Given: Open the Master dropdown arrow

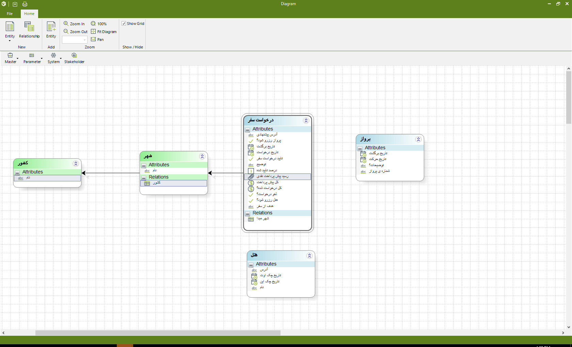Looking at the screenshot, I should tap(17, 59).
